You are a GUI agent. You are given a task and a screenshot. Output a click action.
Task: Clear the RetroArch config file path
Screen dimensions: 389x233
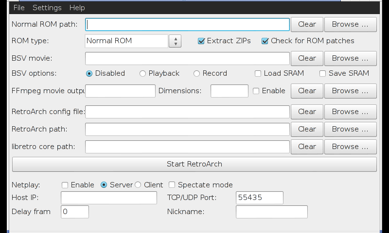coord(307,112)
